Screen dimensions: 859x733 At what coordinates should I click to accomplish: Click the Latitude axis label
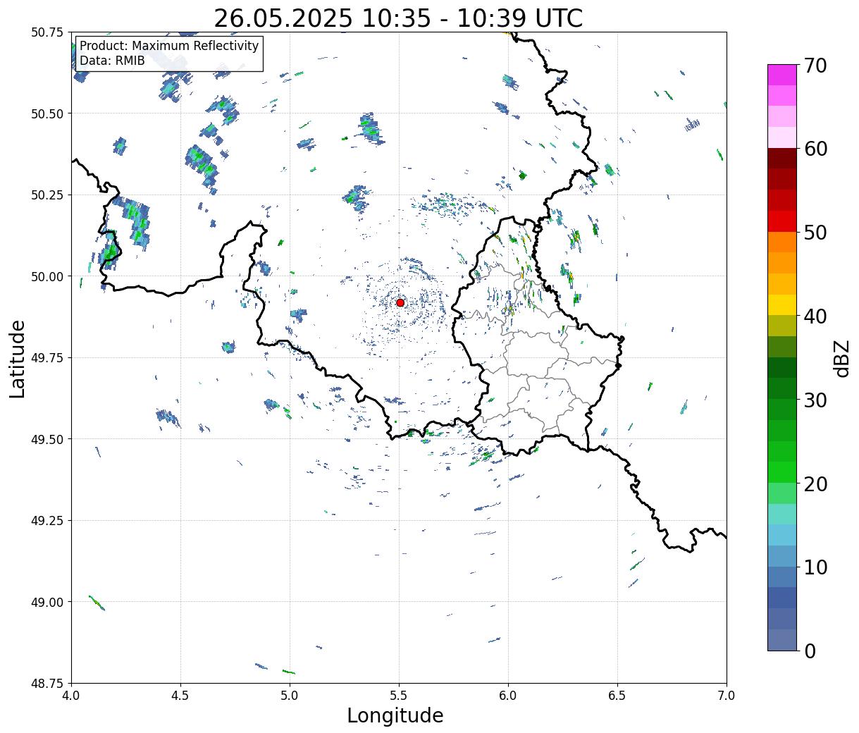[18, 359]
